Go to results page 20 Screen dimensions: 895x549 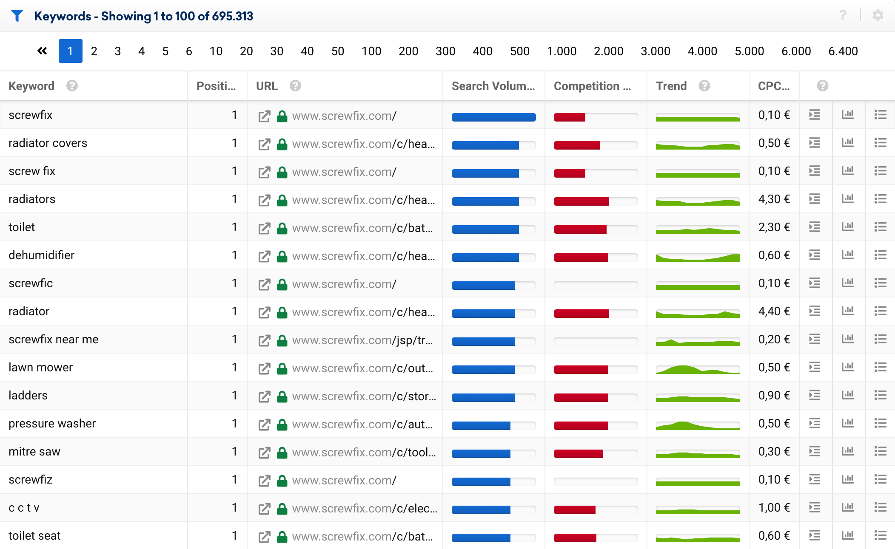[246, 51]
